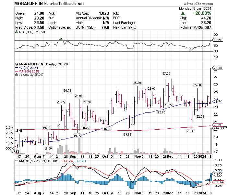Click the MORARJEE.IN ticker title
This screenshot has width=227, height=196.
[29, 4]
